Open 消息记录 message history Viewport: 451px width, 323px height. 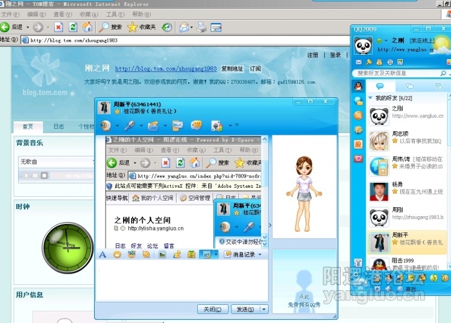tap(243, 254)
